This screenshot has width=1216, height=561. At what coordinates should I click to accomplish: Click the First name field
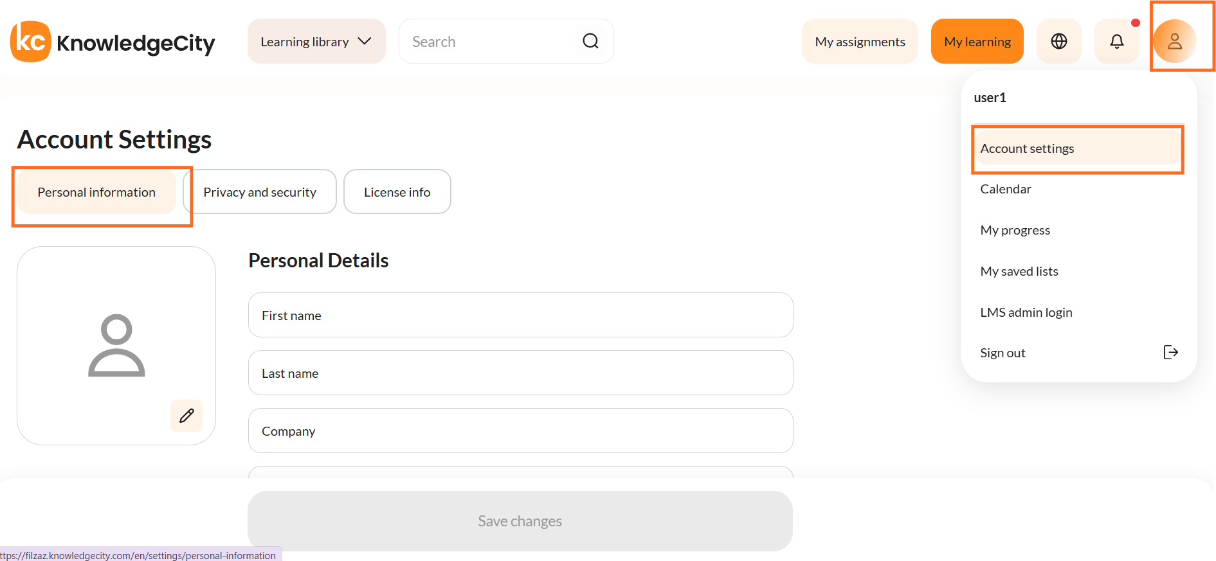tap(521, 315)
